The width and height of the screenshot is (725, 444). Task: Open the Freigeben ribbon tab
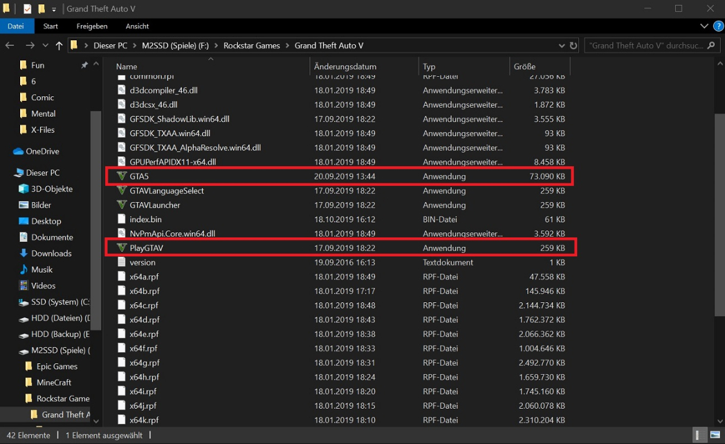92,26
